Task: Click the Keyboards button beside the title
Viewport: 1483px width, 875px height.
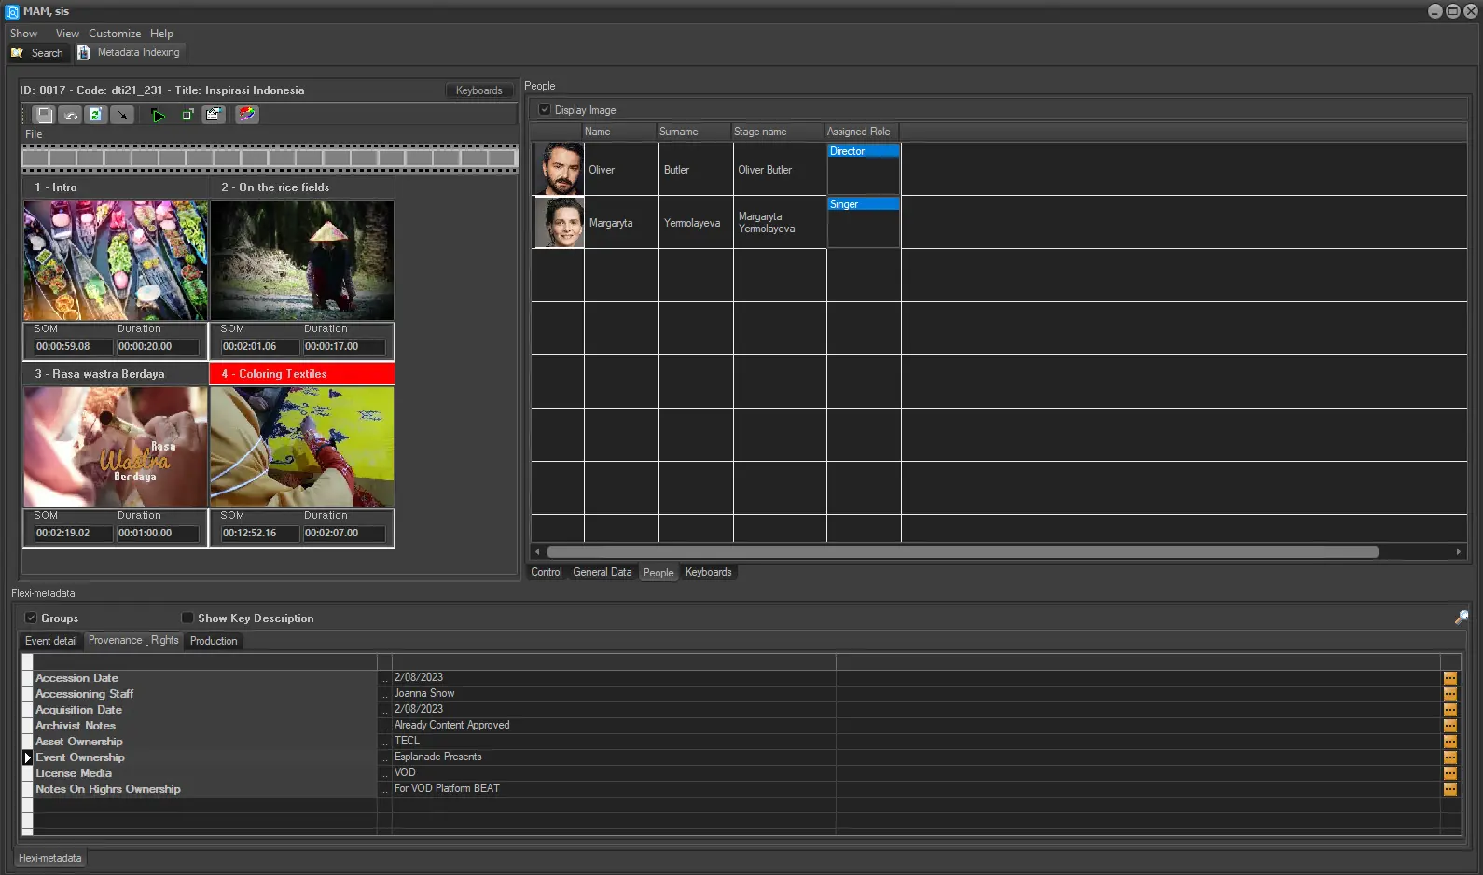Action: [478, 90]
